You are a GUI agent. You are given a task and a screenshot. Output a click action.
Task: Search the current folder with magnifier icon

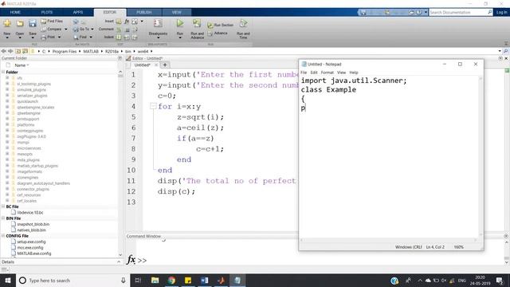(x=505, y=51)
